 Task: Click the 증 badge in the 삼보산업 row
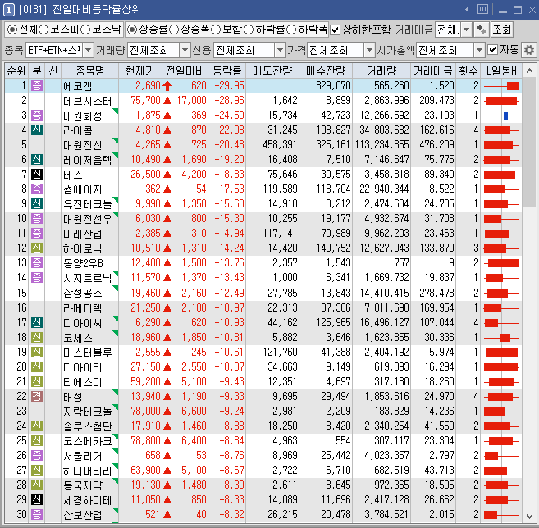(x=37, y=514)
